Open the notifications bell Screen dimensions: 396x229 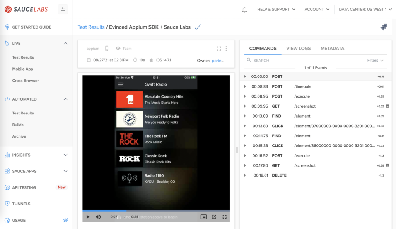click(244, 10)
